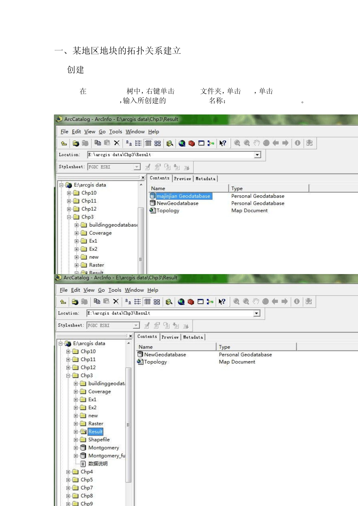This screenshot has width=358, height=506.
Task: Switch to Preview tab in upper window
Action: (183, 179)
